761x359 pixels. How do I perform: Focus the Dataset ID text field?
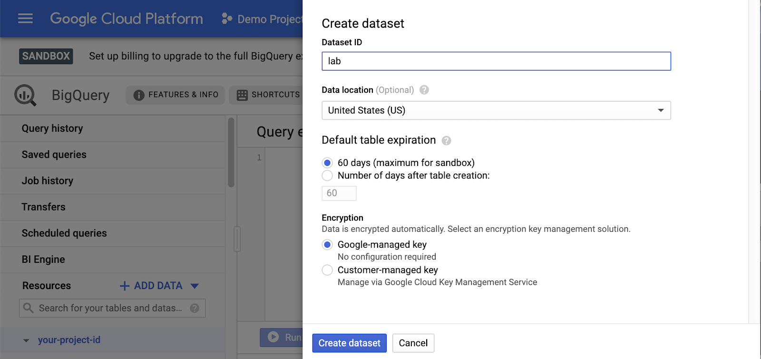coord(496,61)
